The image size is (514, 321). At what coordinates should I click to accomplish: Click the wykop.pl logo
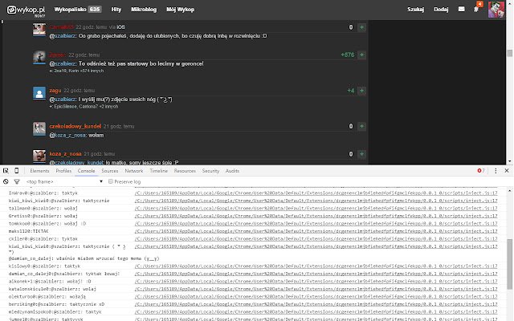[26, 10]
